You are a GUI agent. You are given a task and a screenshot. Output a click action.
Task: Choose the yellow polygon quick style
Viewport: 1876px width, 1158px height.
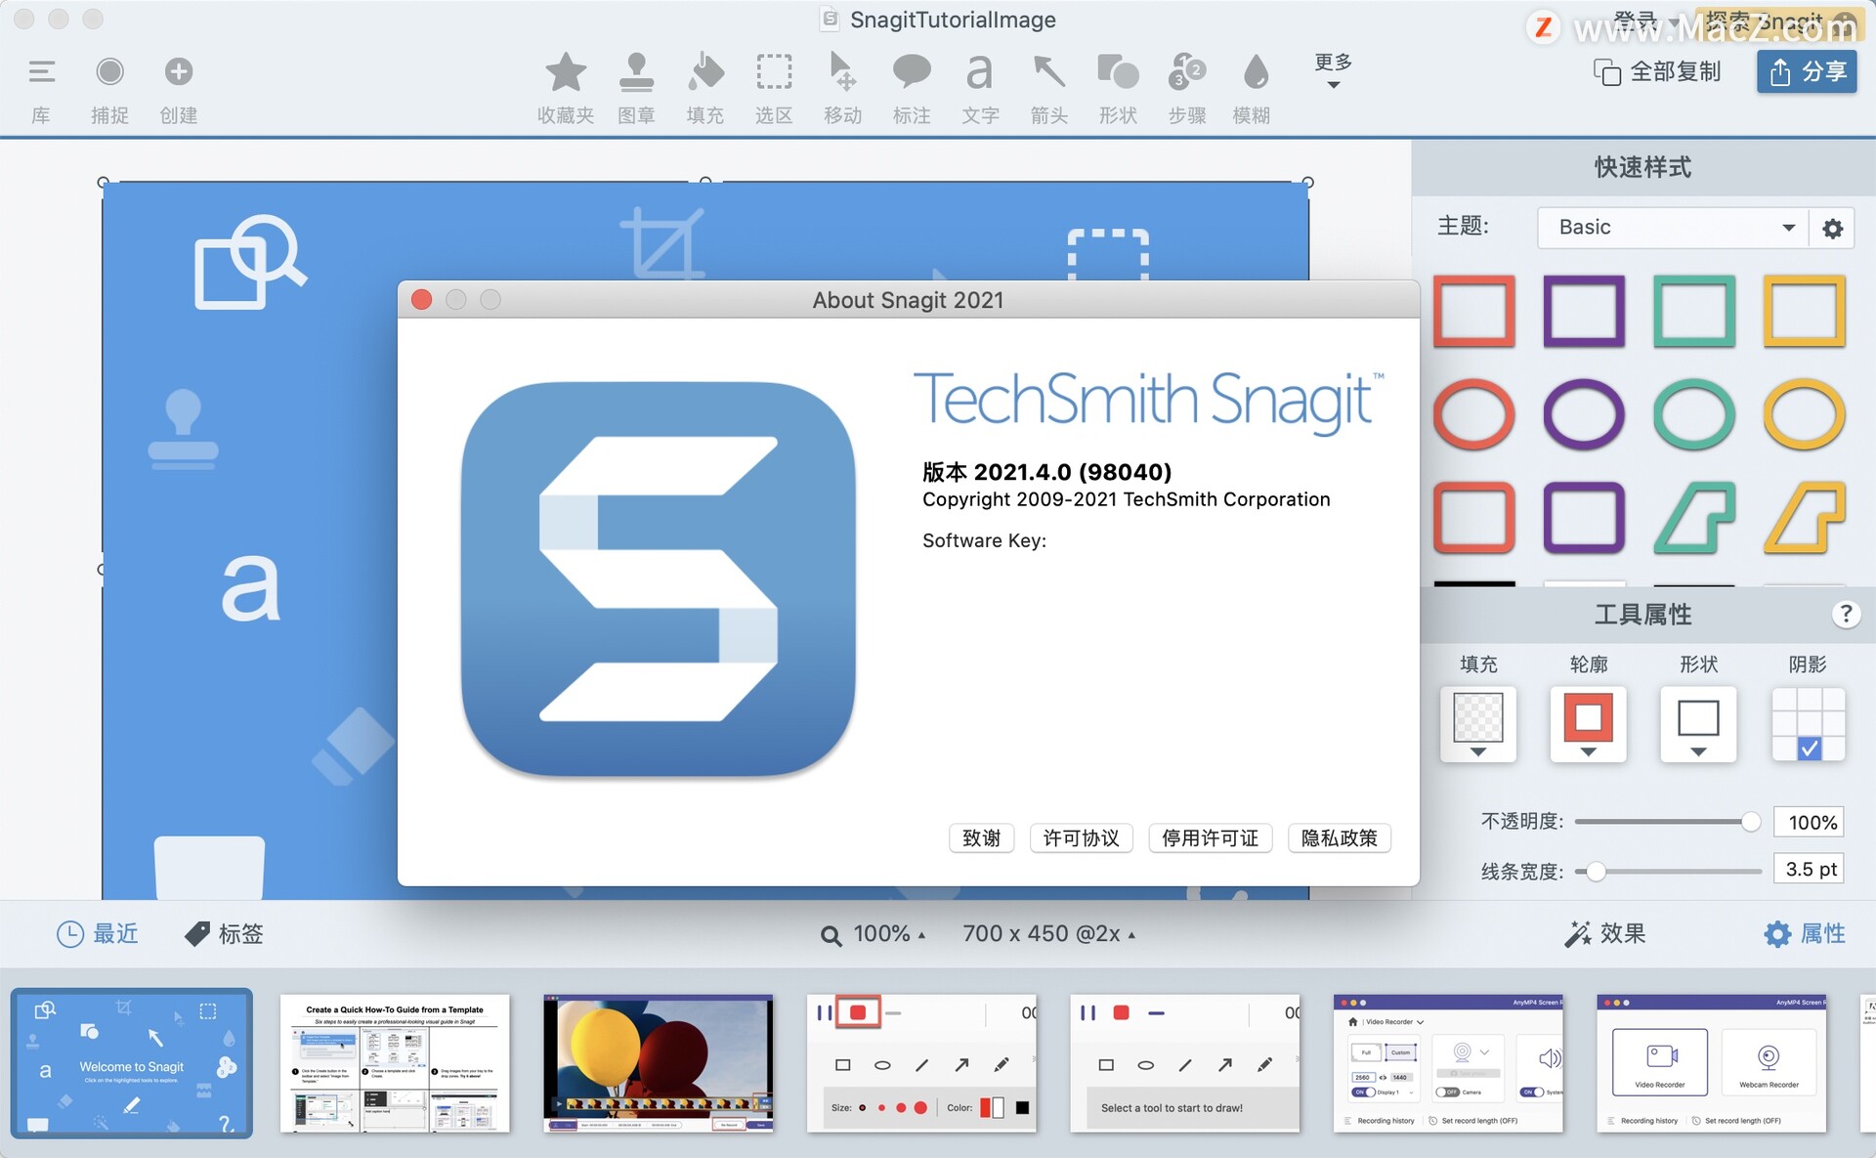(x=1805, y=518)
